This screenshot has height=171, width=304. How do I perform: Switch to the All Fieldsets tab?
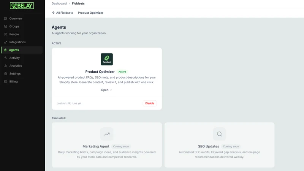coord(62,13)
